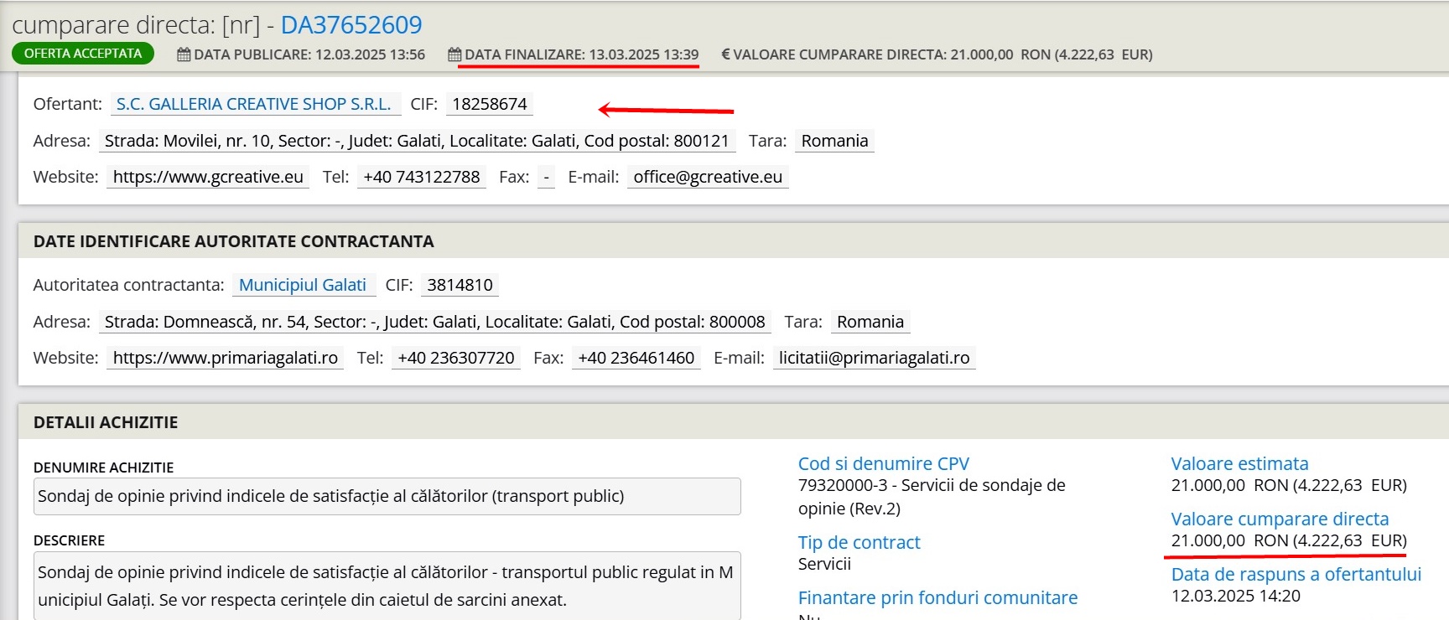Click the bidder address on Strada Movilei

[x=417, y=141]
